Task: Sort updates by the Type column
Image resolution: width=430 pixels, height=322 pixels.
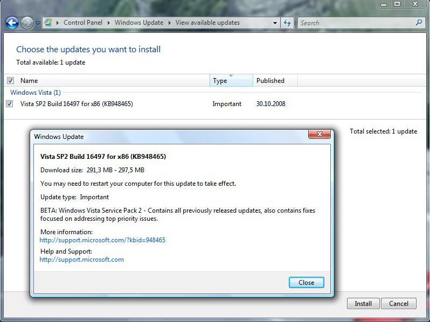Action: click(231, 81)
